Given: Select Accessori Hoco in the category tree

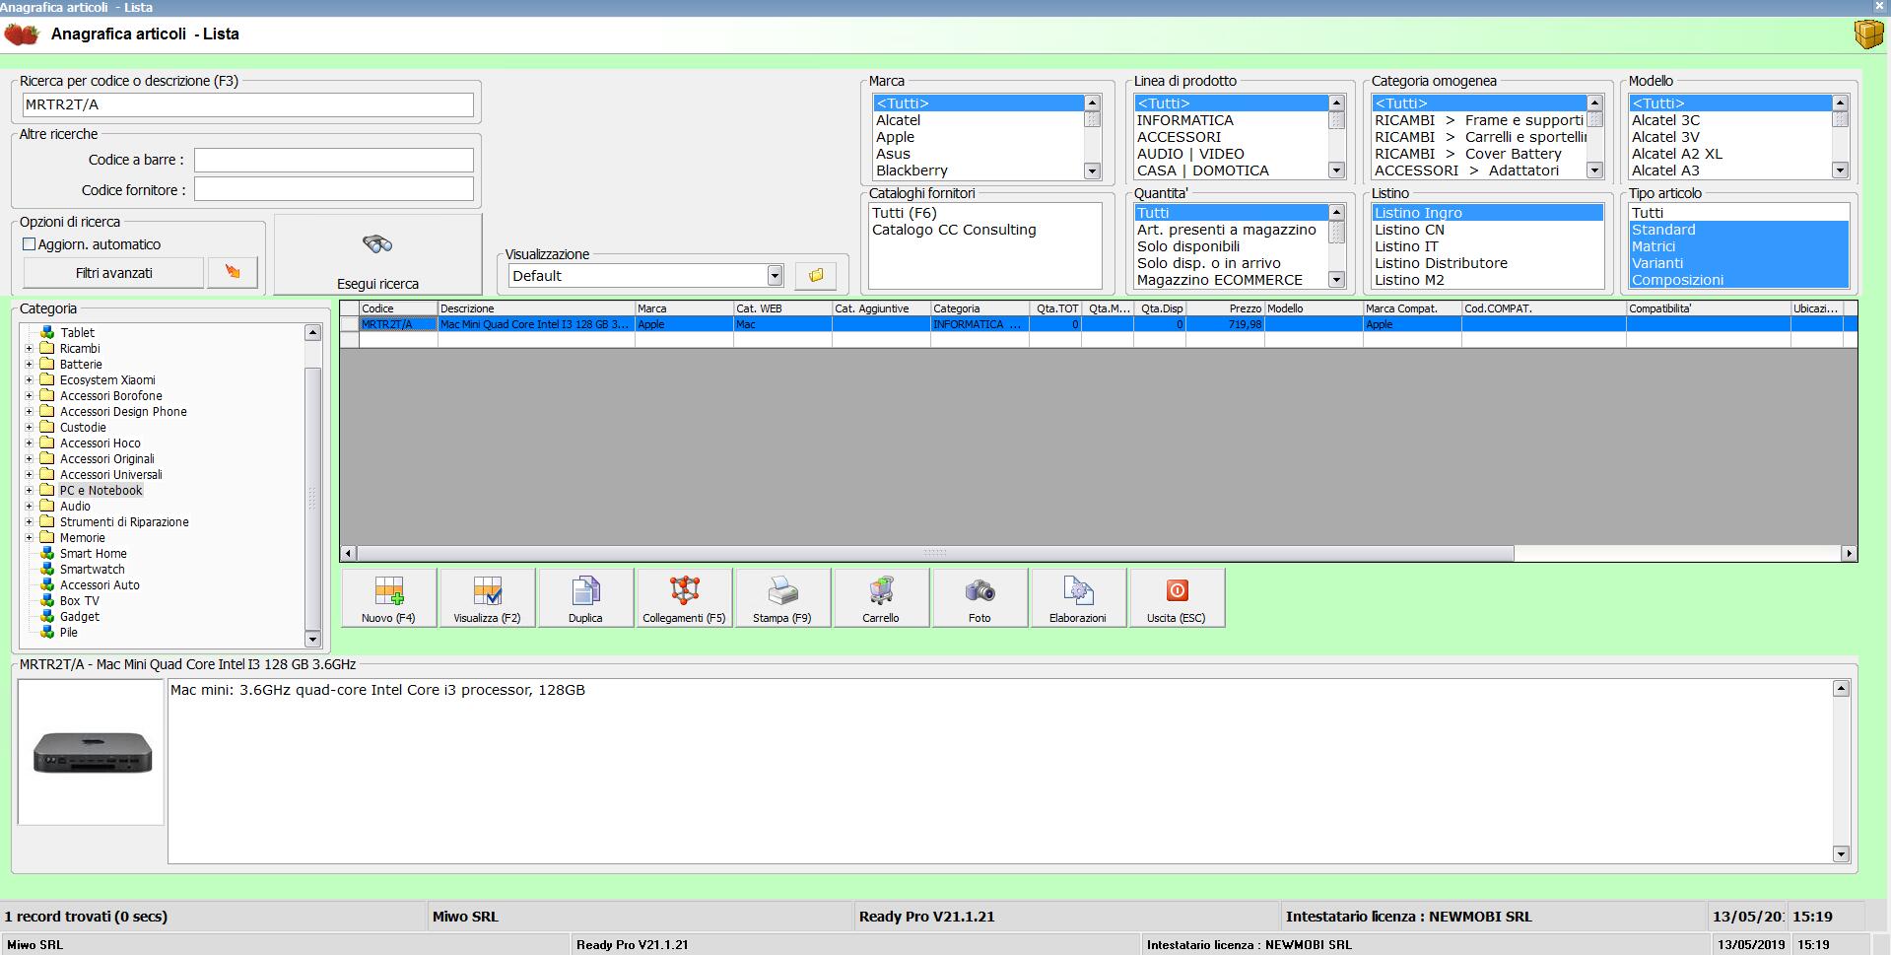Looking at the screenshot, I should click(x=100, y=443).
